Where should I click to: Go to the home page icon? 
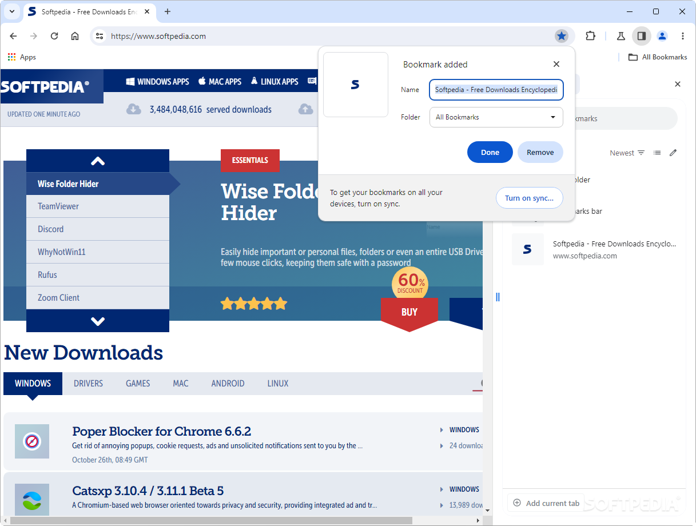pyautogui.click(x=75, y=36)
